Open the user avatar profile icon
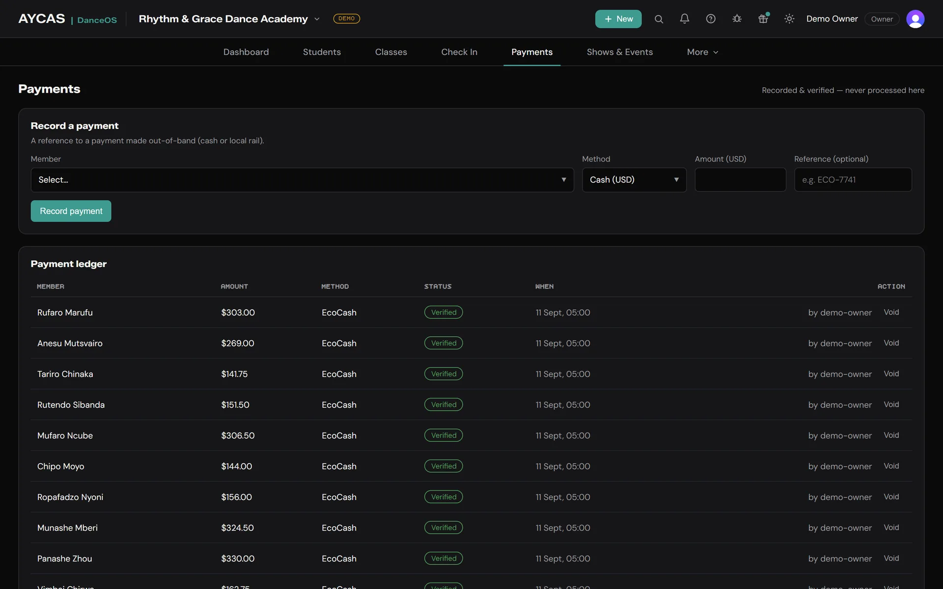Screen dimensions: 943x589 coord(915,19)
